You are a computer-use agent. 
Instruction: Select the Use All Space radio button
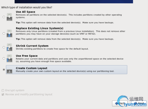(4, 17)
